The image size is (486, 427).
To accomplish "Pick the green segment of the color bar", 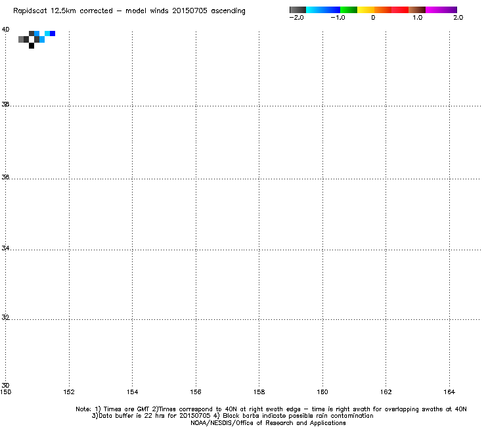I will (x=349, y=10).
